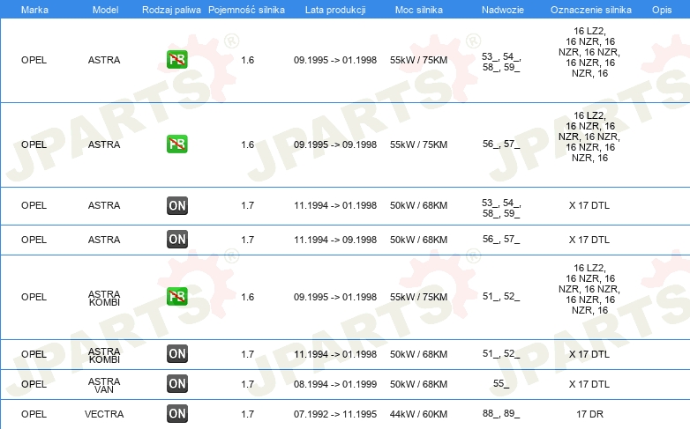
Task: Click the unleaded petrol icon in the Astra 1.6 56_, 57_ row
Action: [176, 144]
